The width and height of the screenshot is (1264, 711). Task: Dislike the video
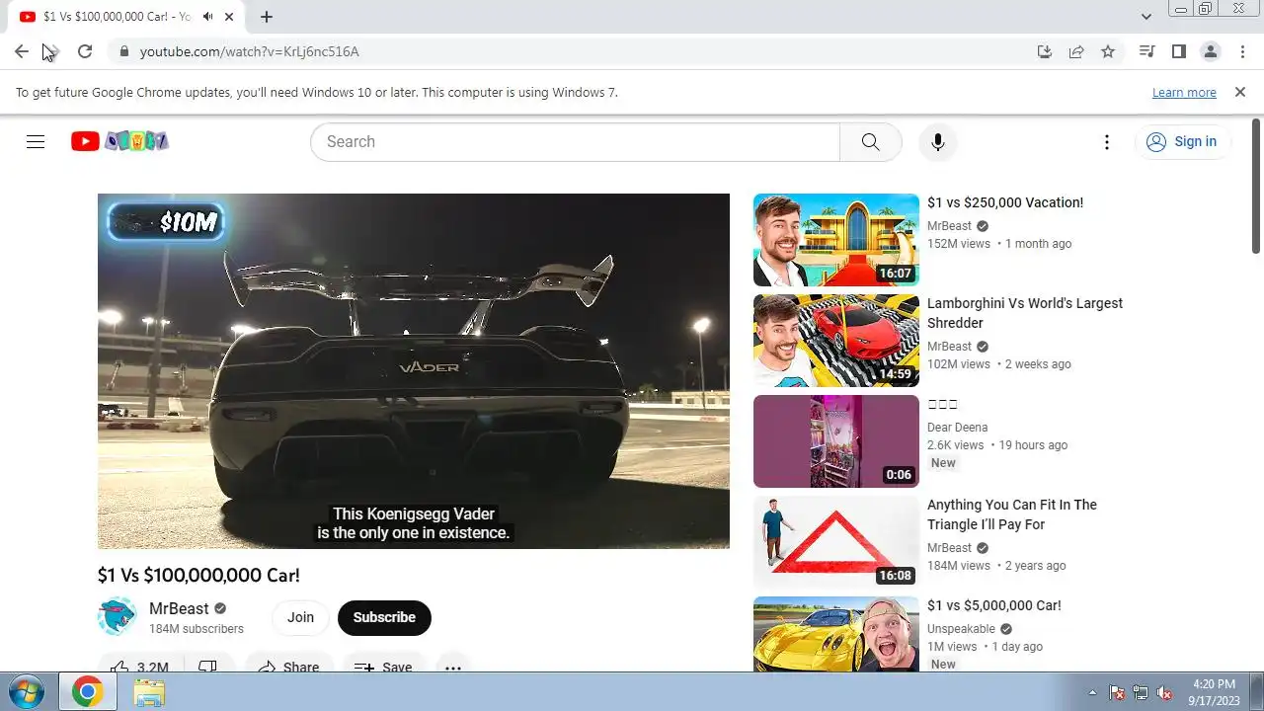208,668
